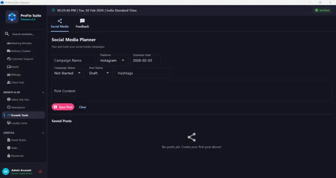Open the Platform dropdown showing Instagram
The image size is (336, 178).
pyautogui.click(x=112, y=60)
